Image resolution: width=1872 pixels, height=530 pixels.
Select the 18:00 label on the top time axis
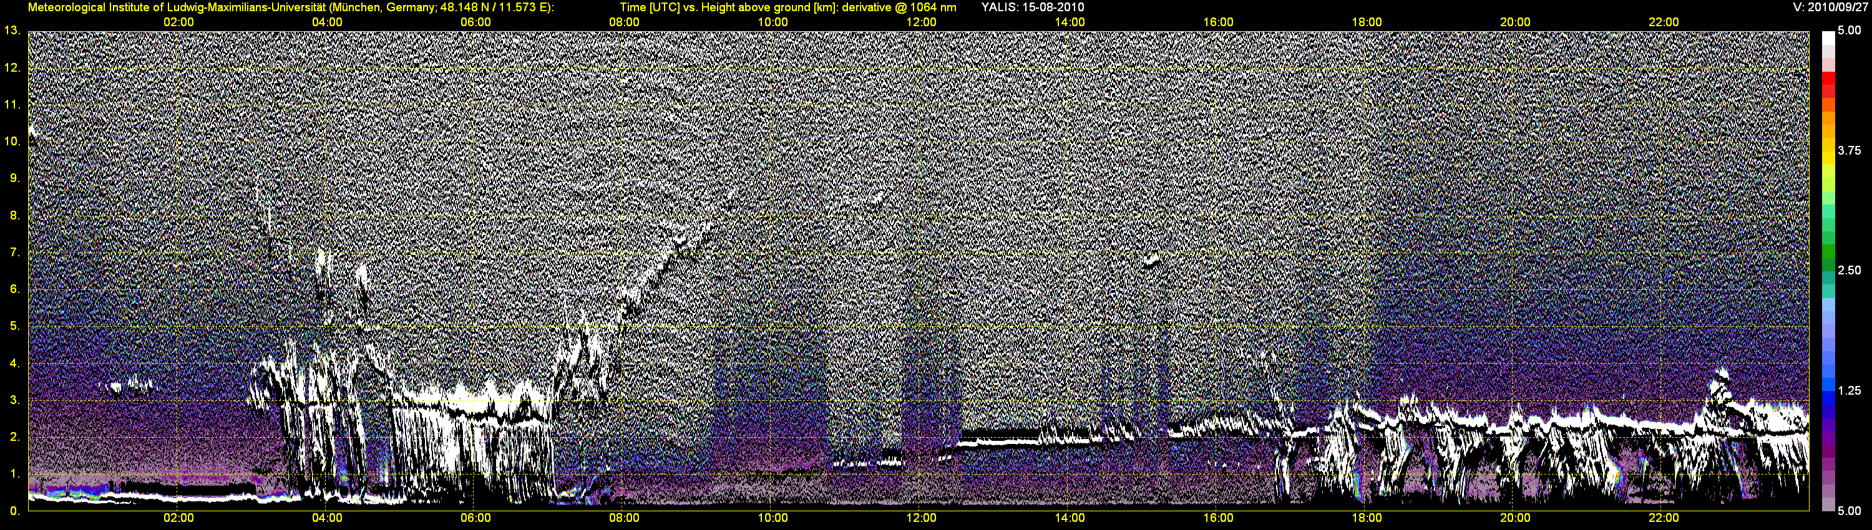[1367, 22]
